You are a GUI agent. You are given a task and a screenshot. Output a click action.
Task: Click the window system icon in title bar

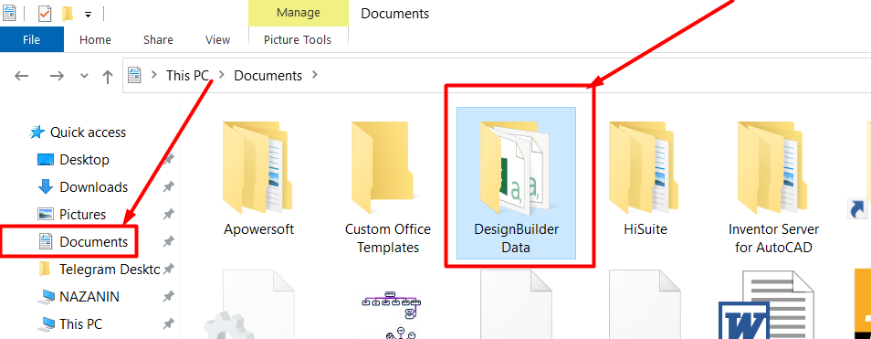[9, 14]
